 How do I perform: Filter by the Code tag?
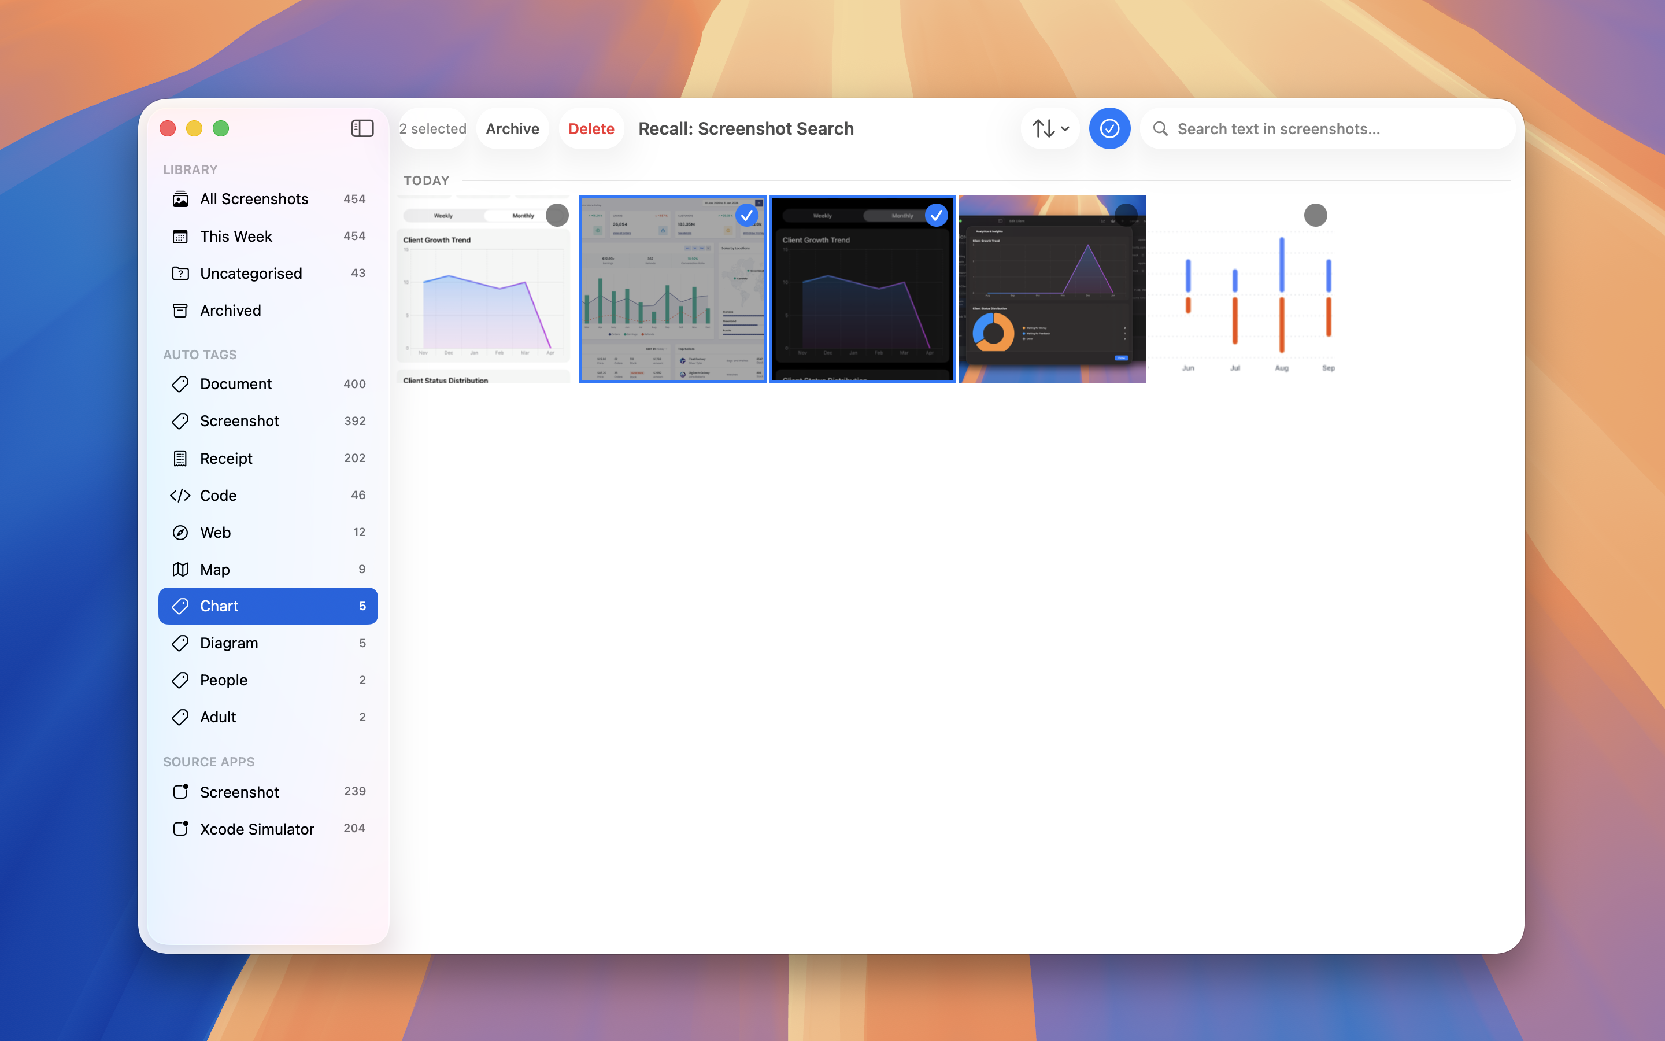coord(268,496)
